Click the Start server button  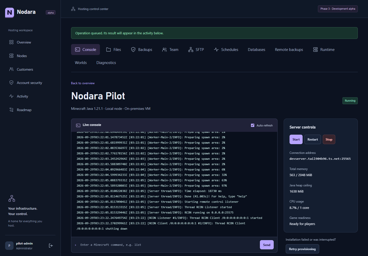tap(296, 140)
